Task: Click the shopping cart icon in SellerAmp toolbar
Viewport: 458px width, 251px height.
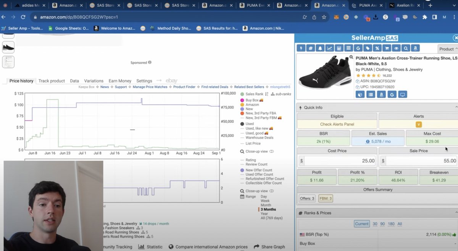Action: pos(387,48)
